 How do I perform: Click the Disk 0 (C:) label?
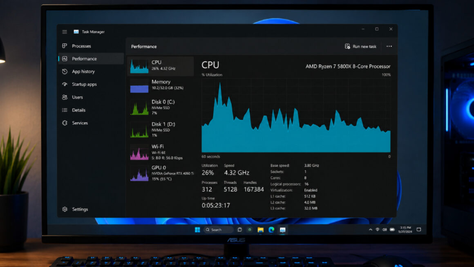click(163, 102)
